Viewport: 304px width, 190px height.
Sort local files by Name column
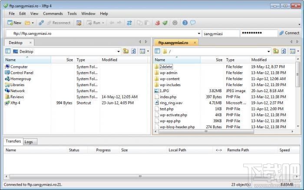point(27,60)
